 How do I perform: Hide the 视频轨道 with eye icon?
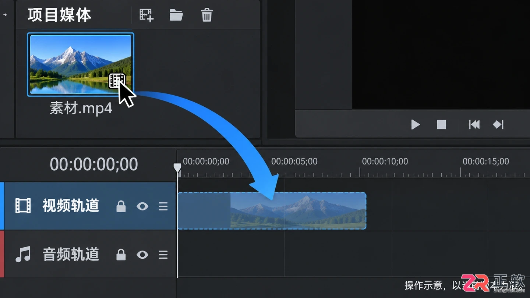pos(142,206)
